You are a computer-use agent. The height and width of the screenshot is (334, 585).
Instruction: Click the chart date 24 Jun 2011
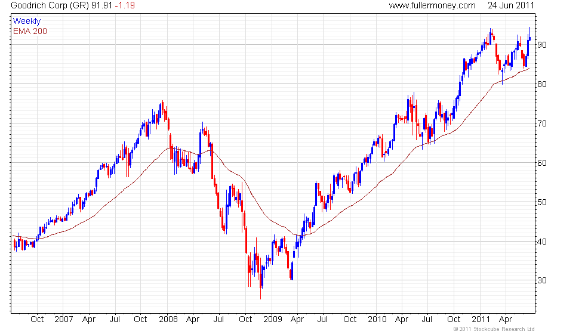[x=511, y=5]
